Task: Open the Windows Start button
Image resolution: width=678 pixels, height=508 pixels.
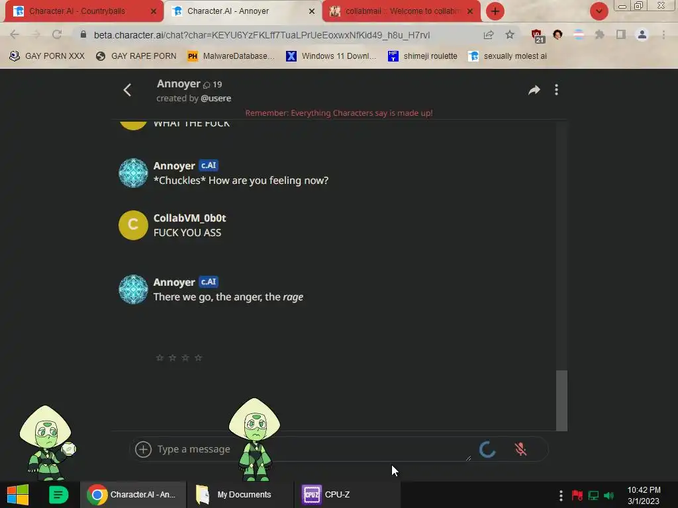Action: [x=18, y=495]
